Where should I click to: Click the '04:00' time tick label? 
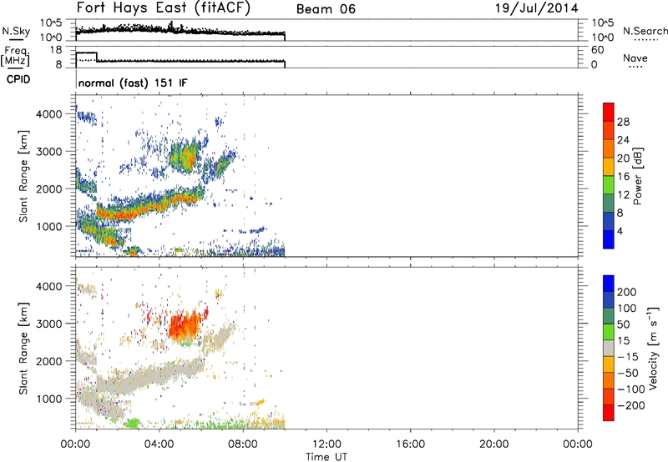[159, 444]
